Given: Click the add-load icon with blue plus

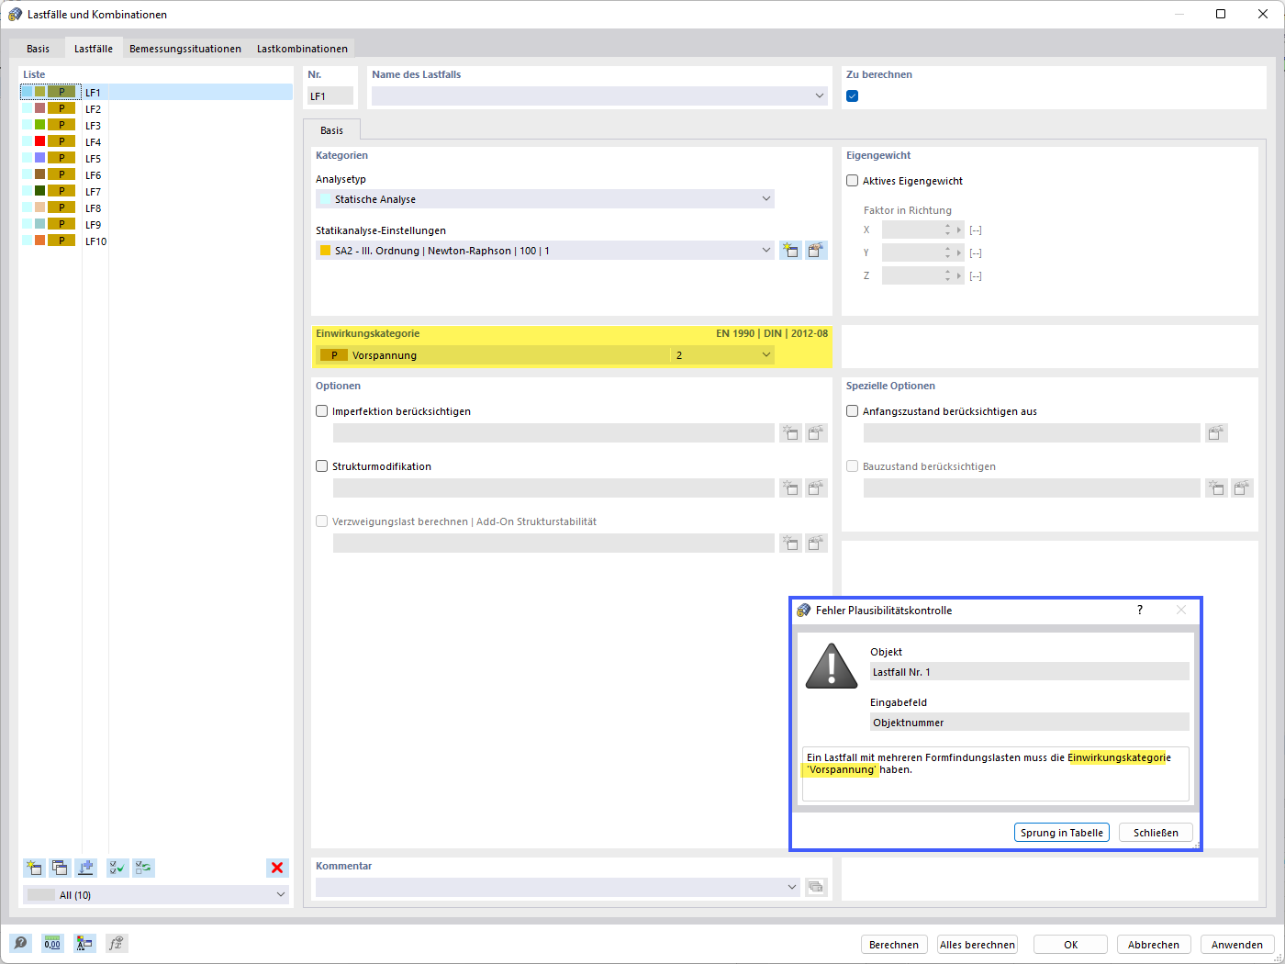Looking at the screenshot, I should pos(85,868).
